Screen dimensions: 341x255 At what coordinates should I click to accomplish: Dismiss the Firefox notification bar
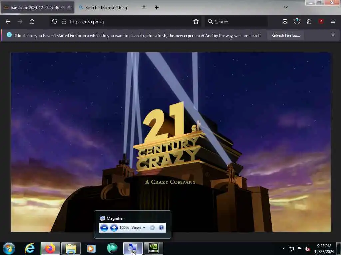coord(333,35)
